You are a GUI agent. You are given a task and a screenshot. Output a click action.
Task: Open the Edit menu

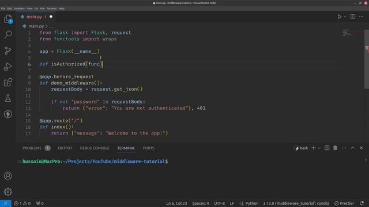[9, 9]
